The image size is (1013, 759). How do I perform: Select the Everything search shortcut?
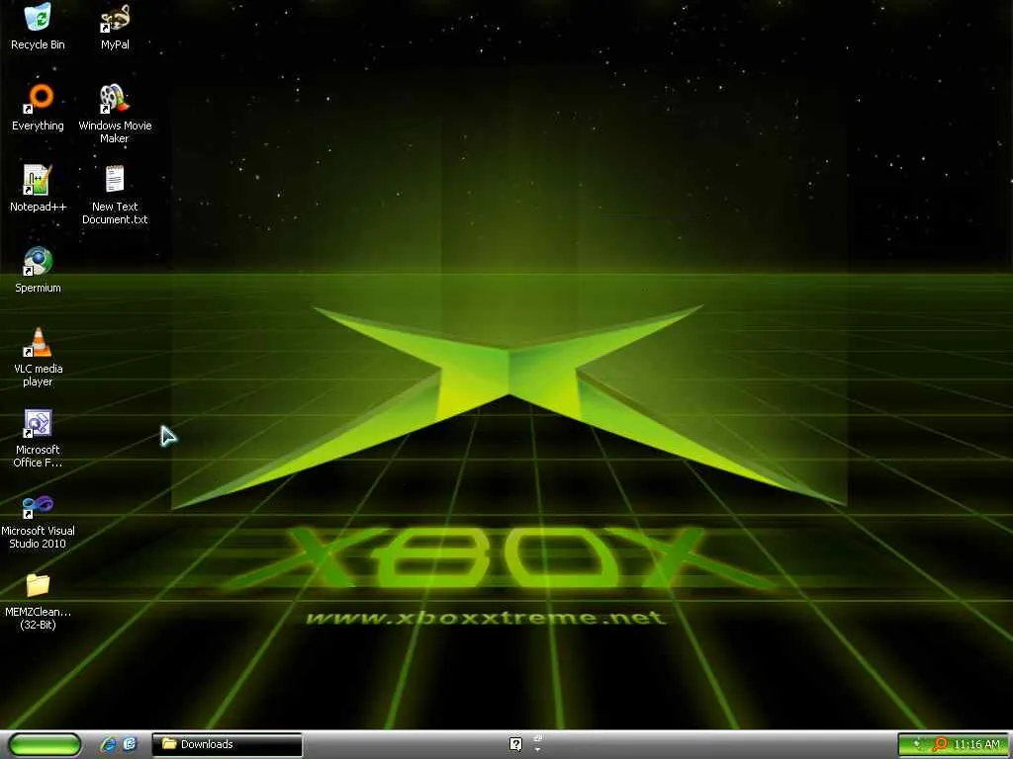[38, 107]
